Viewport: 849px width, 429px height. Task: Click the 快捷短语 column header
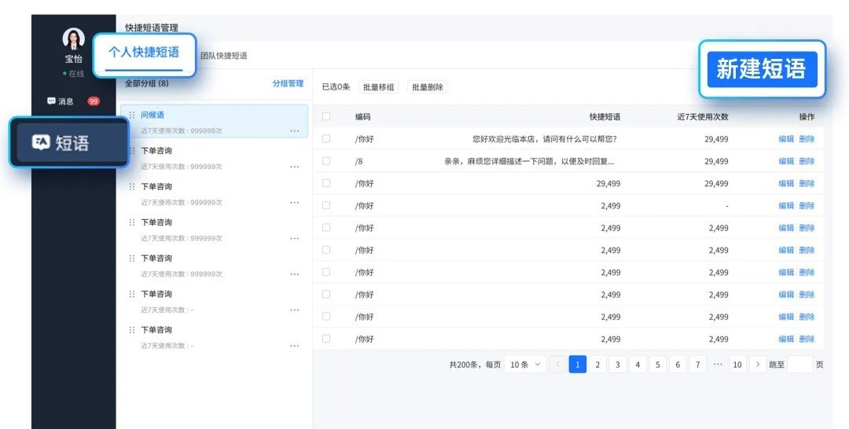click(x=605, y=117)
